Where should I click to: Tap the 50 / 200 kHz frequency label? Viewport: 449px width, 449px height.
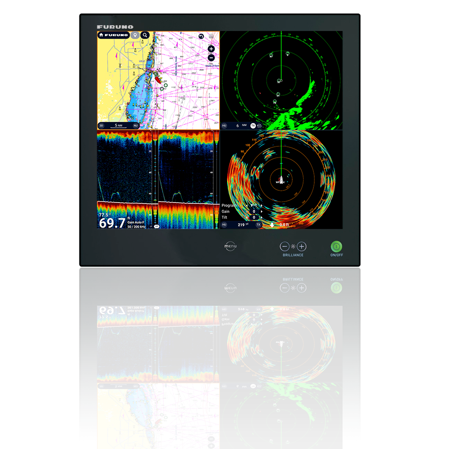pos(136,227)
